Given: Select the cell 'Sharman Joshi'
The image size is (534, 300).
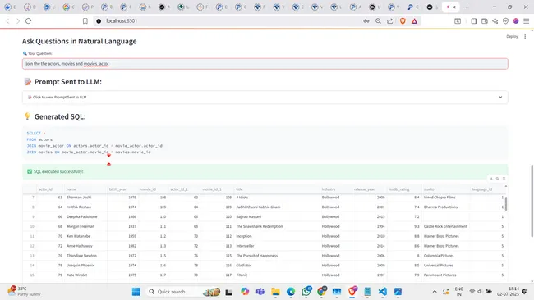Looking at the screenshot, I should pyautogui.click(x=85, y=198).
